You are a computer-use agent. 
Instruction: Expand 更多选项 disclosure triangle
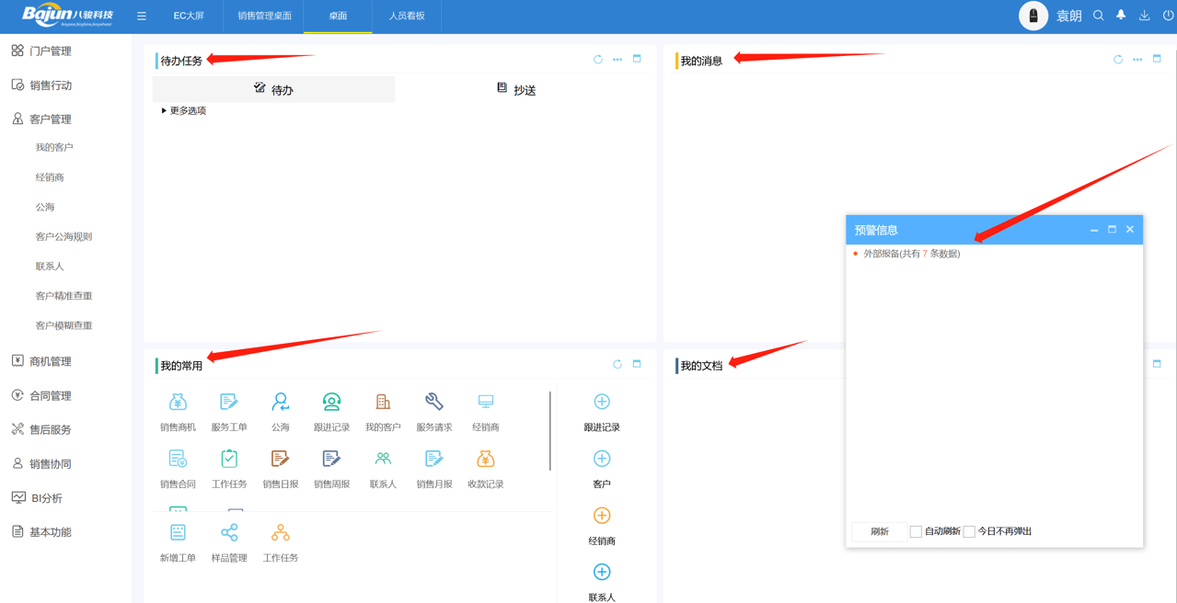(x=164, y=111)
